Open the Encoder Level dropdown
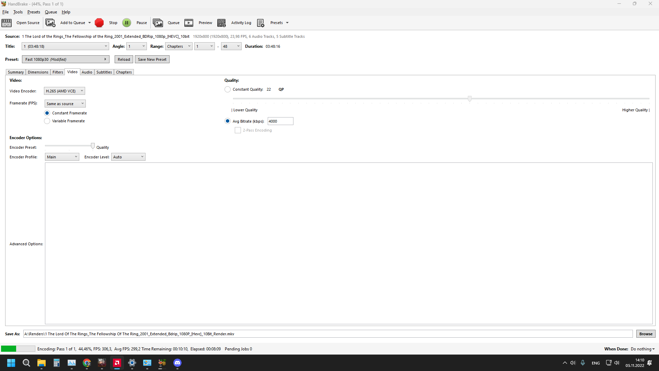 pyautogui.click(x=128, y=157)
